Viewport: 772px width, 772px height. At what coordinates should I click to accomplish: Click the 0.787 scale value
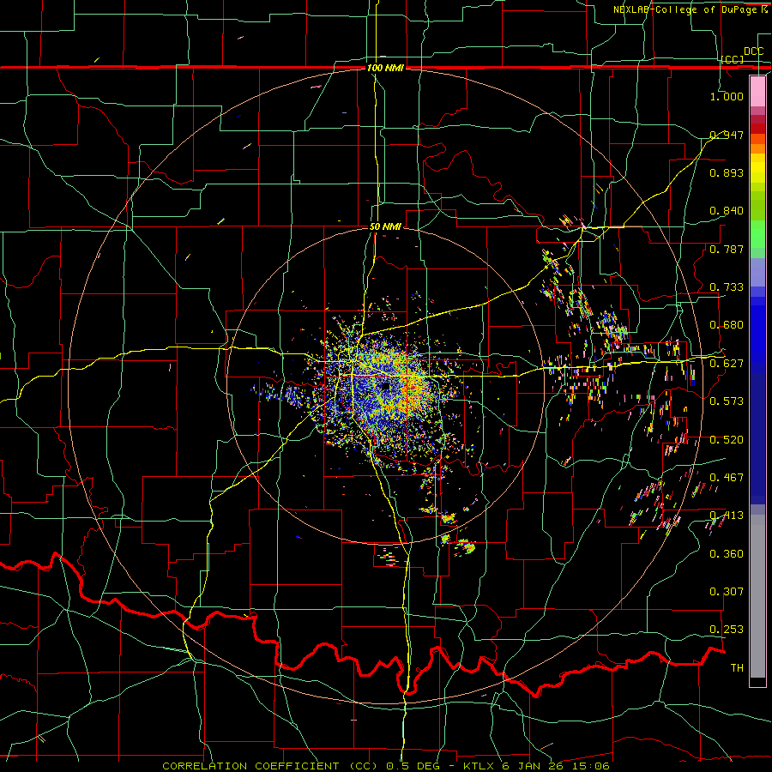point(727,249)
